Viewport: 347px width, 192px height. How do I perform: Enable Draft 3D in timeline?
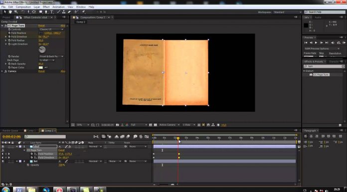click(x=109, y=137)
